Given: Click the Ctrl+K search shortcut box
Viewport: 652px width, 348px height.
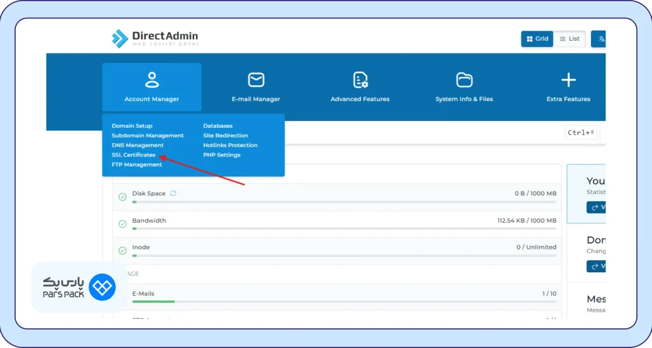Looking at the screenshot, I should pyautogui.click(x=581, y=132).
